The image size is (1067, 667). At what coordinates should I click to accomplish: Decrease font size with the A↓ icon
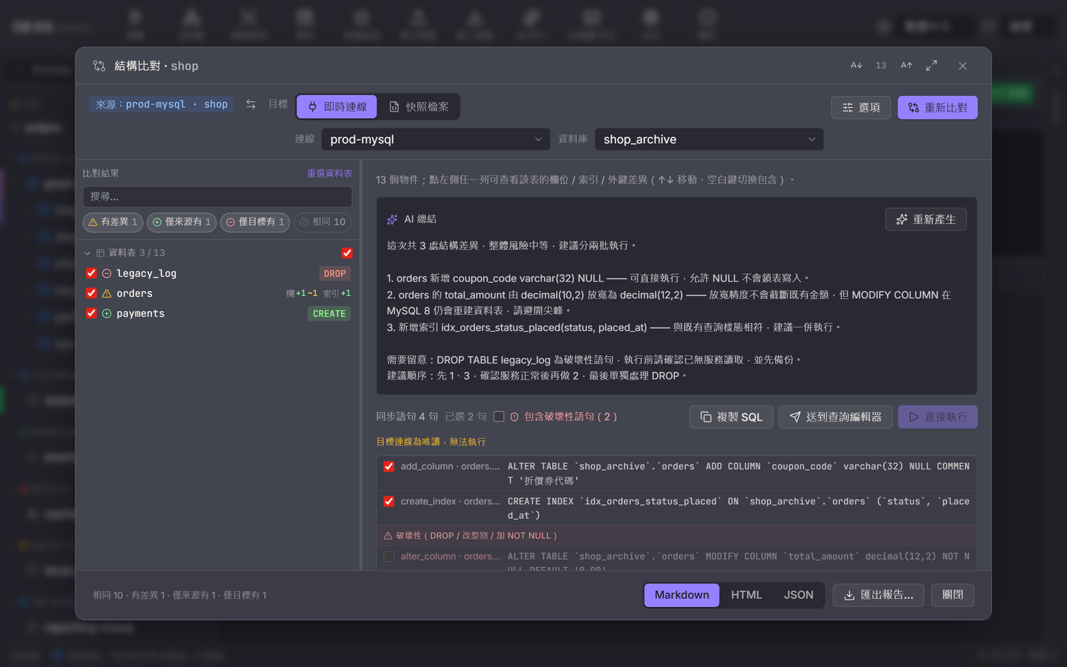click(856, 65)
